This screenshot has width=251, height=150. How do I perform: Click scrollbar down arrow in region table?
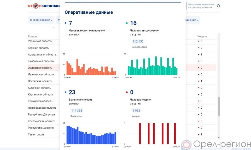(x=219, y=137)
